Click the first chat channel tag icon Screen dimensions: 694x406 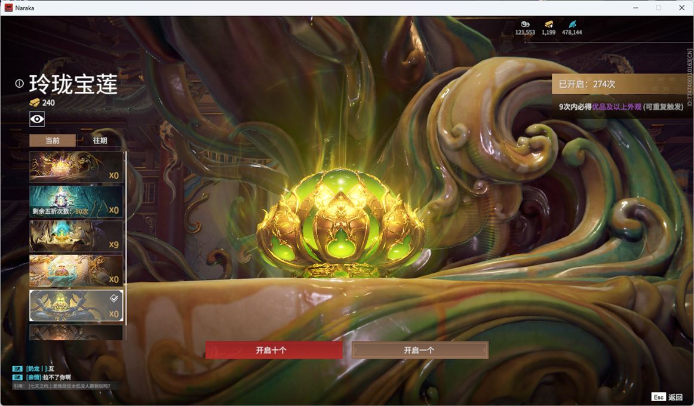point(17,368)
